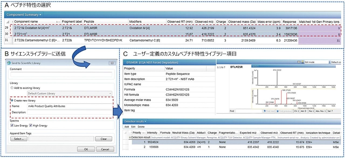Click the Intensity column header
This screenshot has height=158, width=345.
152,133
